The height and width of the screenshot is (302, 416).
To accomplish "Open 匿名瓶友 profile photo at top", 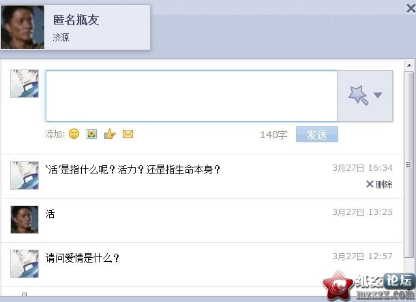I will click(x=23, y=27).
